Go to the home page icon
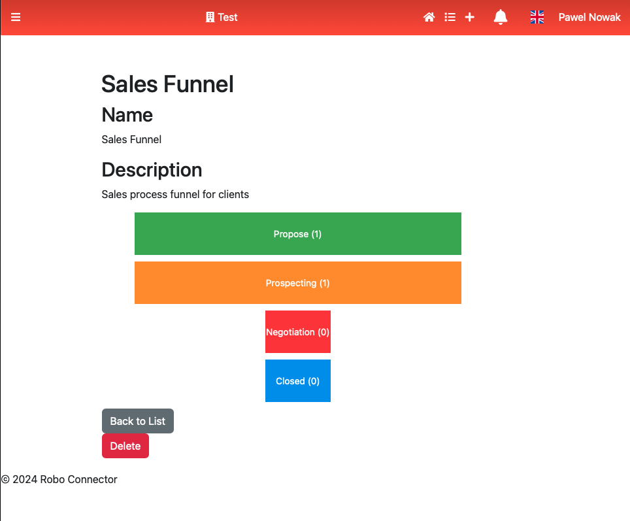 coord(429,17)
